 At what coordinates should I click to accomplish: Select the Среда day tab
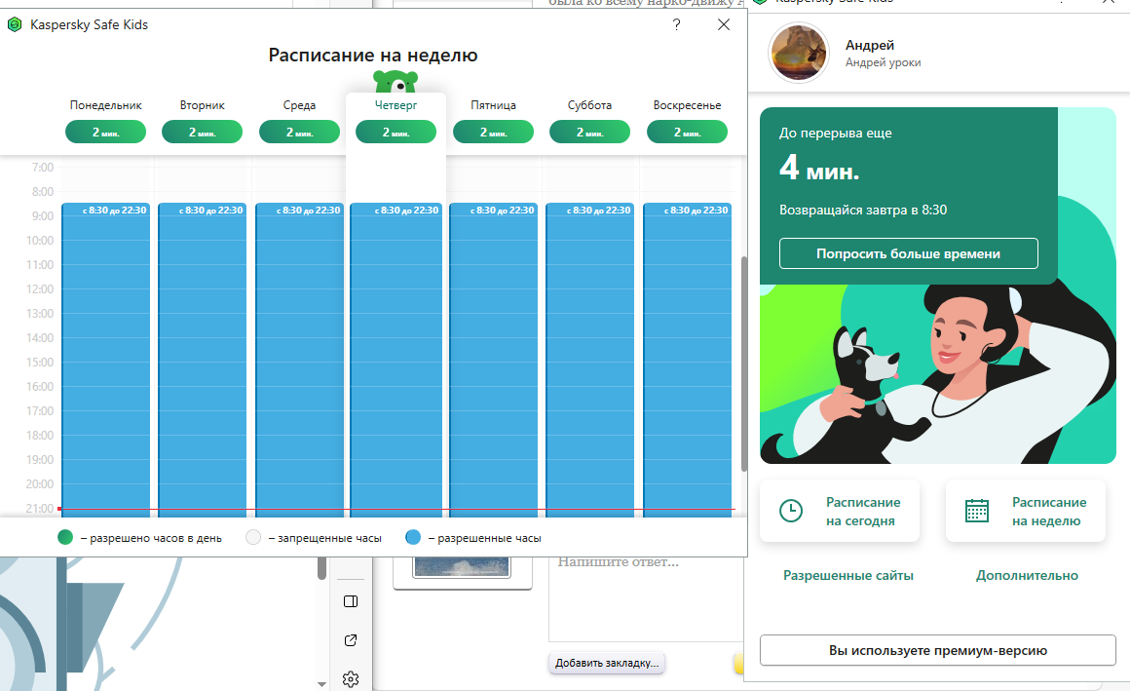tap(299, 105)
